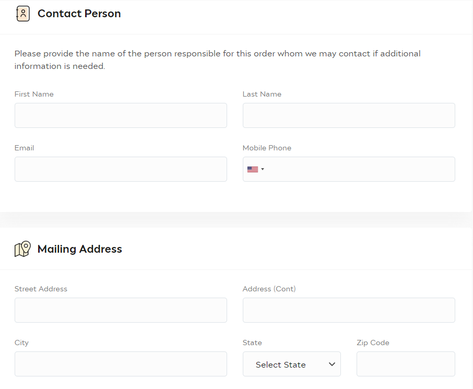Click the Mailing Address map pin icon

tap(22, 249)
